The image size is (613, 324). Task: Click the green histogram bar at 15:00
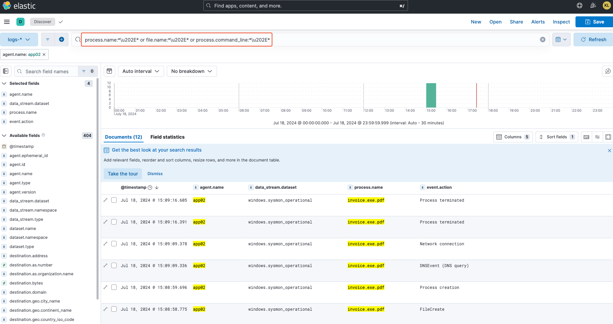(x=431, y=95)
